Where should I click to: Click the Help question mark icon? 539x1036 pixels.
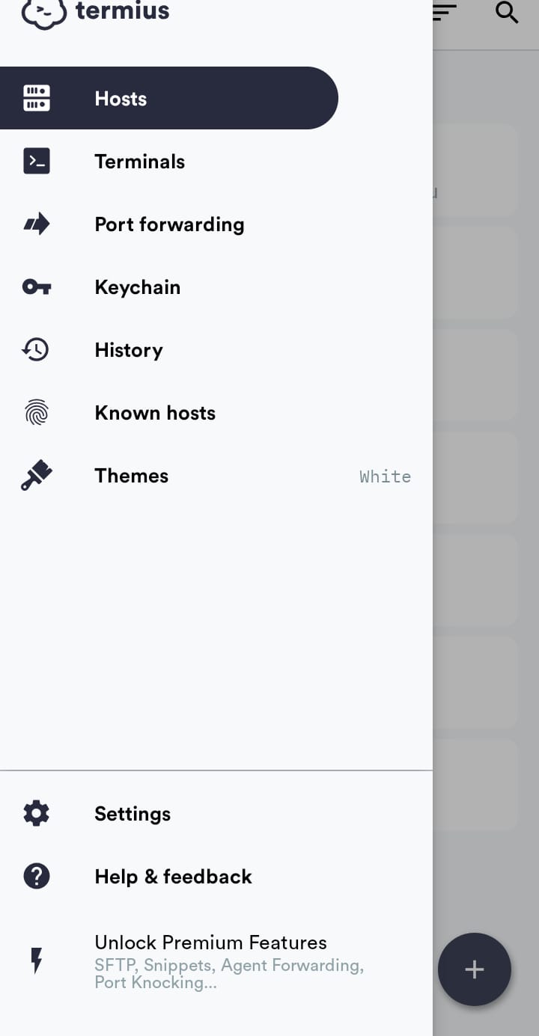36,876
